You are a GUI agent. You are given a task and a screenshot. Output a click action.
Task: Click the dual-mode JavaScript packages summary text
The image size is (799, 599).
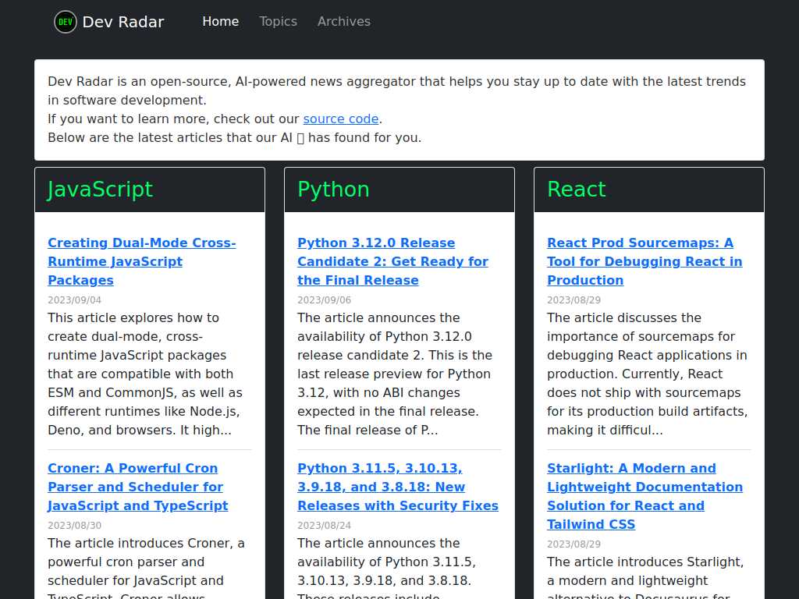pos(145,374)
